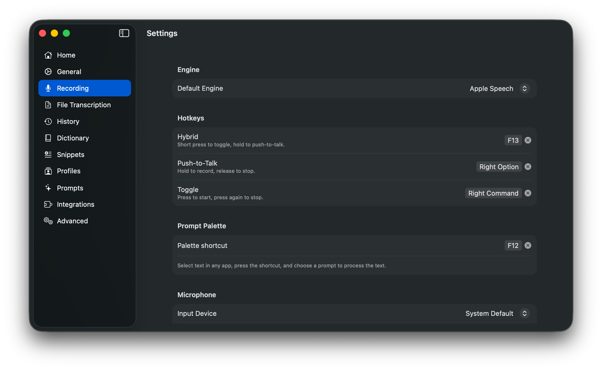Clear the Right Option Push-to-Talk binding
The image size is (602, 370).
pos(528,167)
